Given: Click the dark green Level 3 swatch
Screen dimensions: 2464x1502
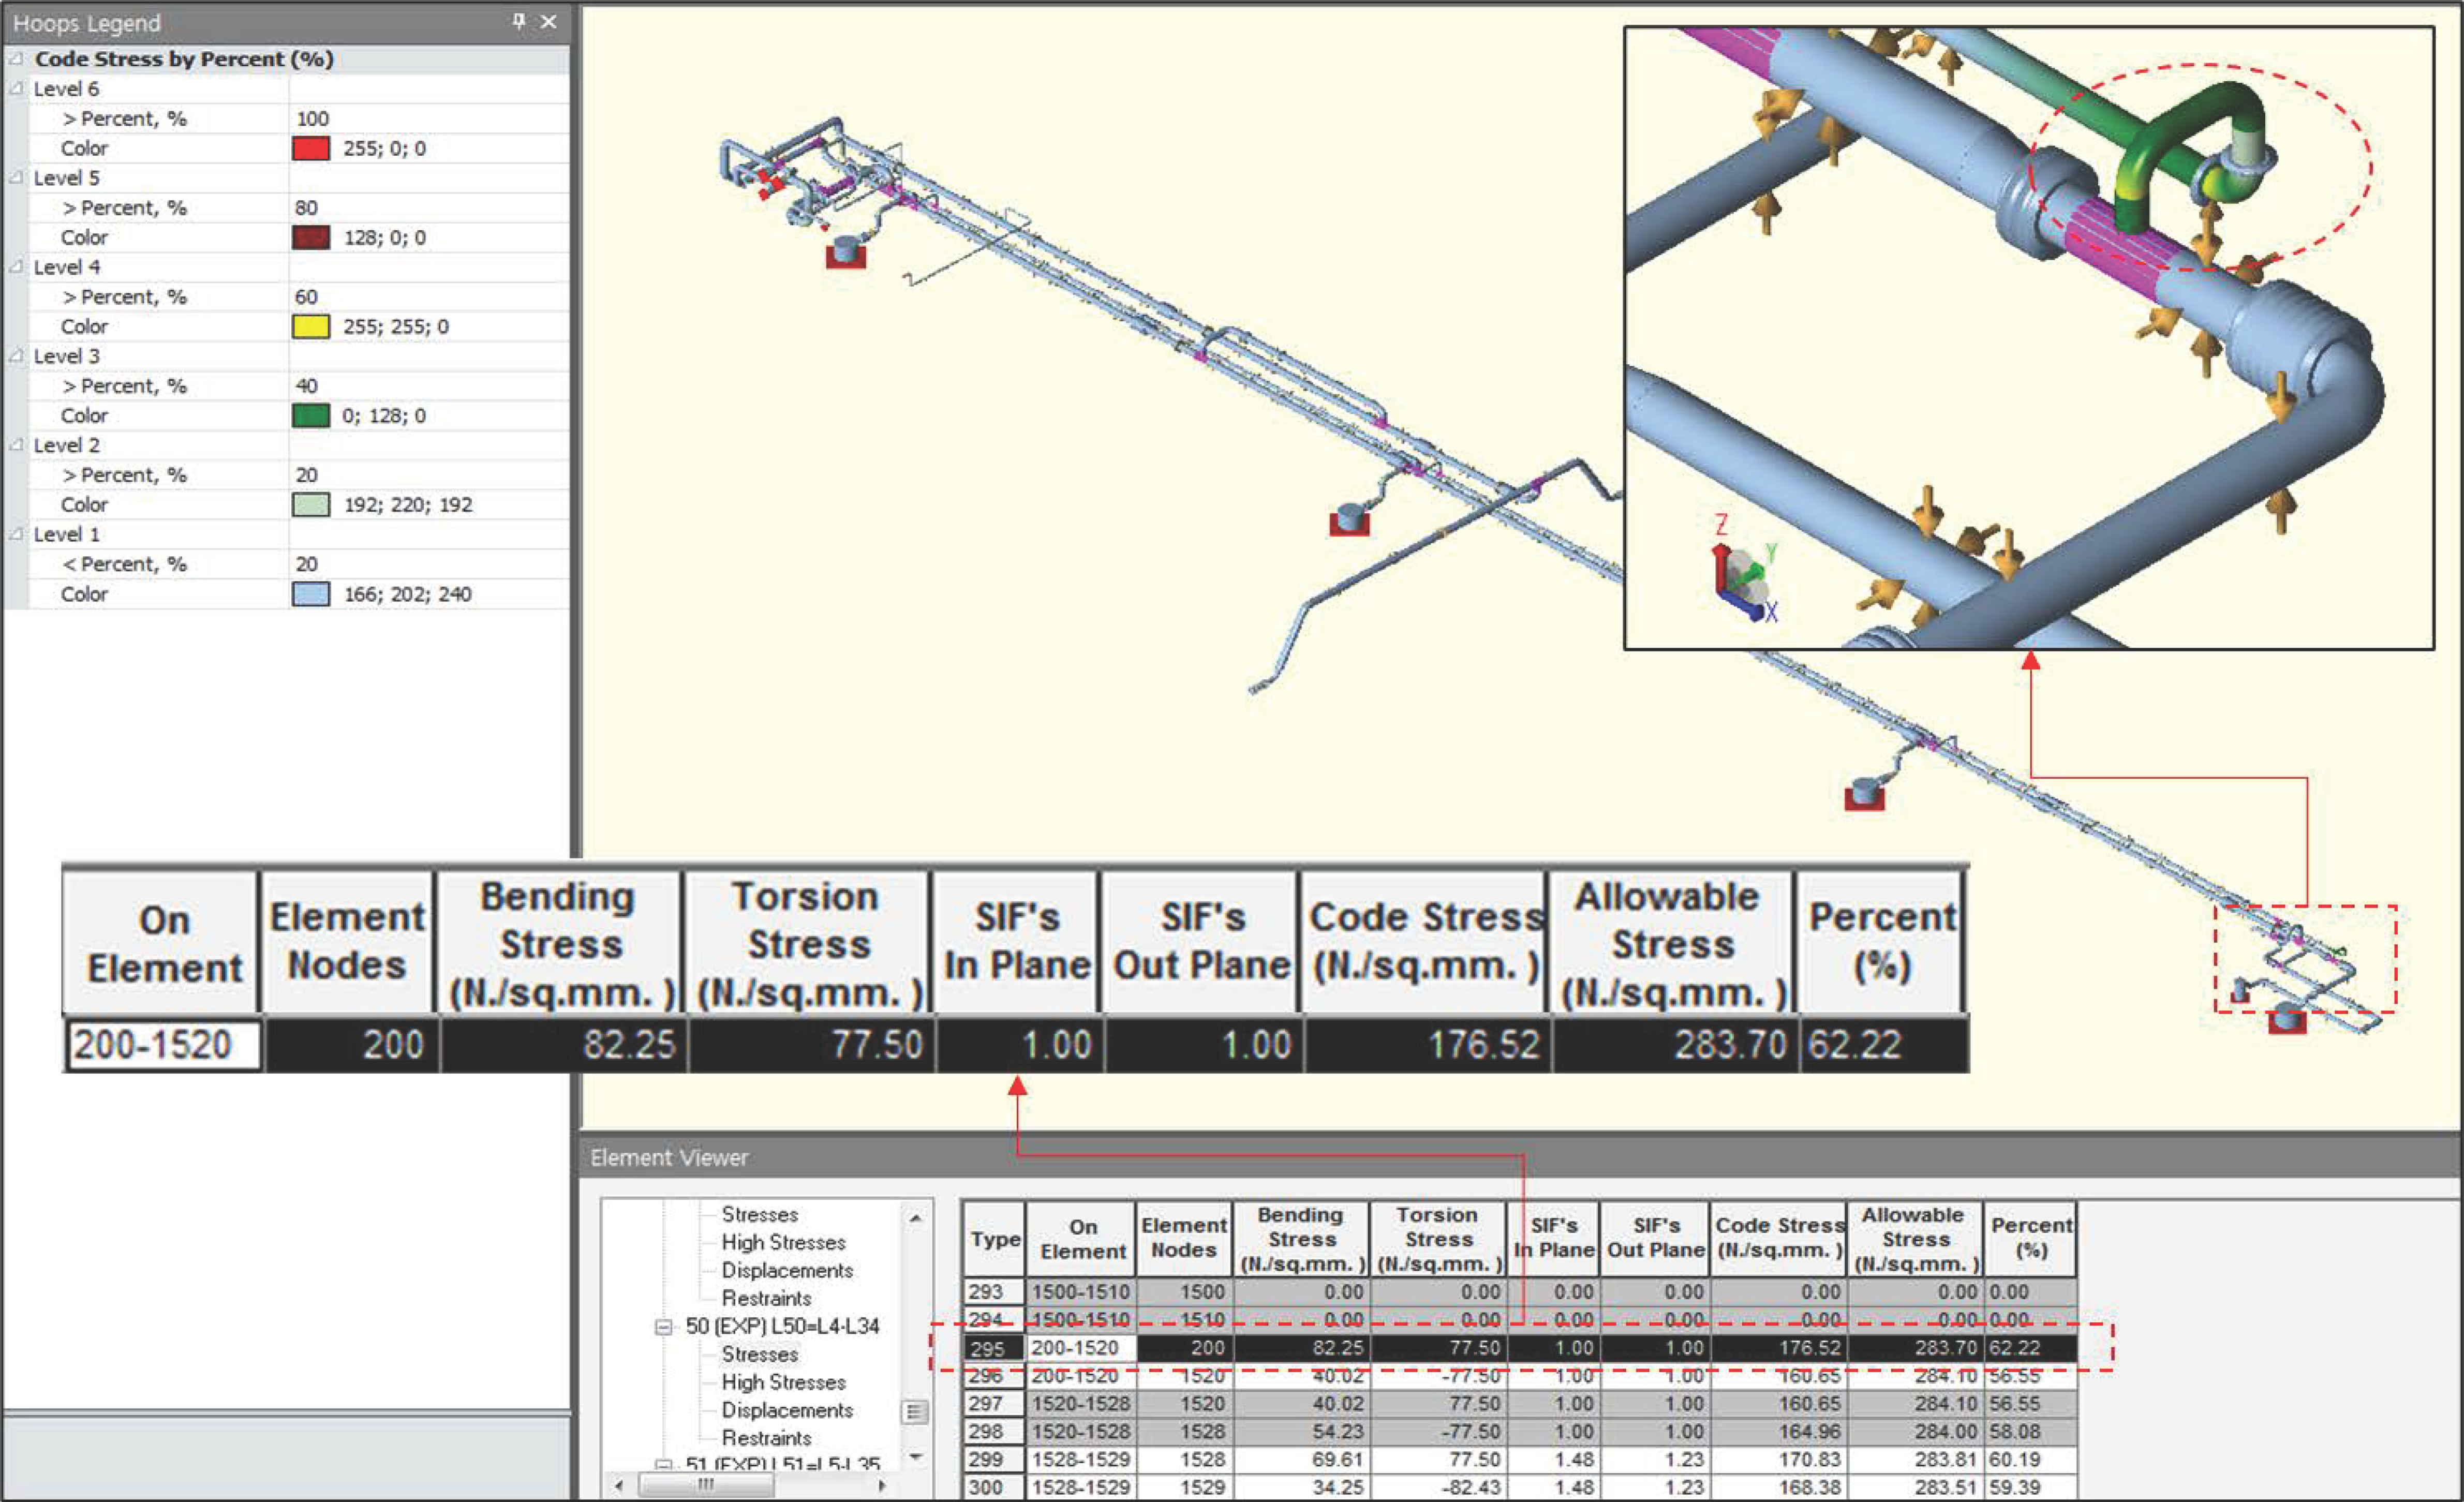Looking at the screenshot, I should coord(311,415).
